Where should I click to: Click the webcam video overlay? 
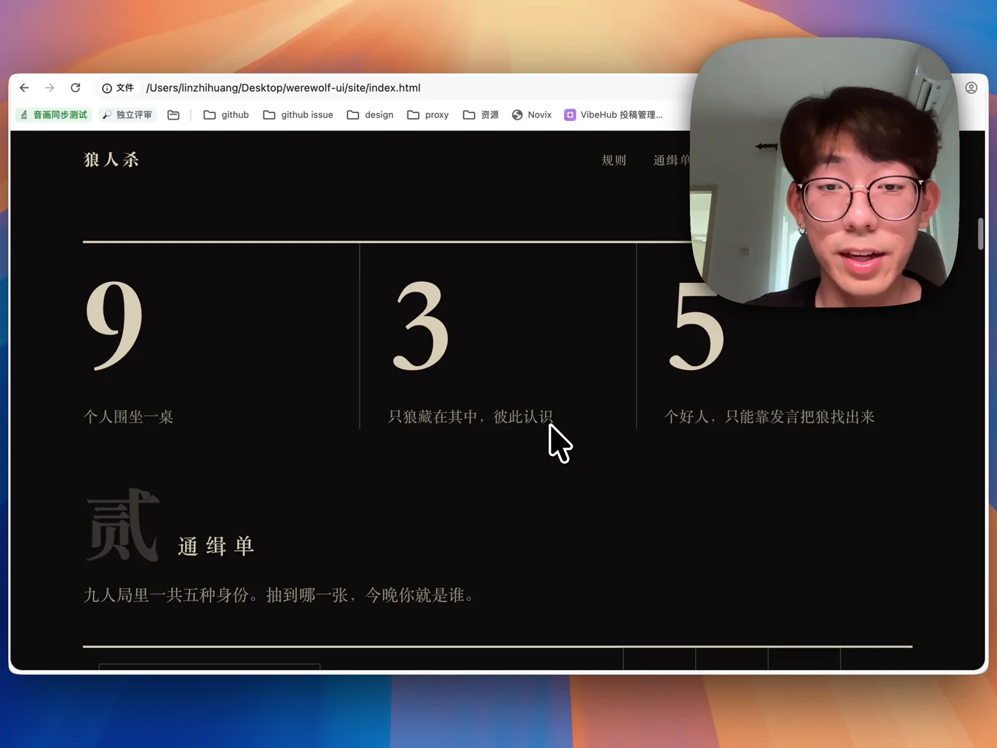click(824, 173)
